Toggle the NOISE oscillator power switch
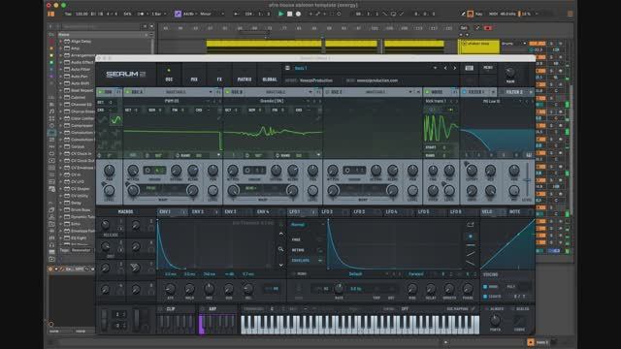The height and width of the screenshot is (349, 621). click(x=427, y=92)
